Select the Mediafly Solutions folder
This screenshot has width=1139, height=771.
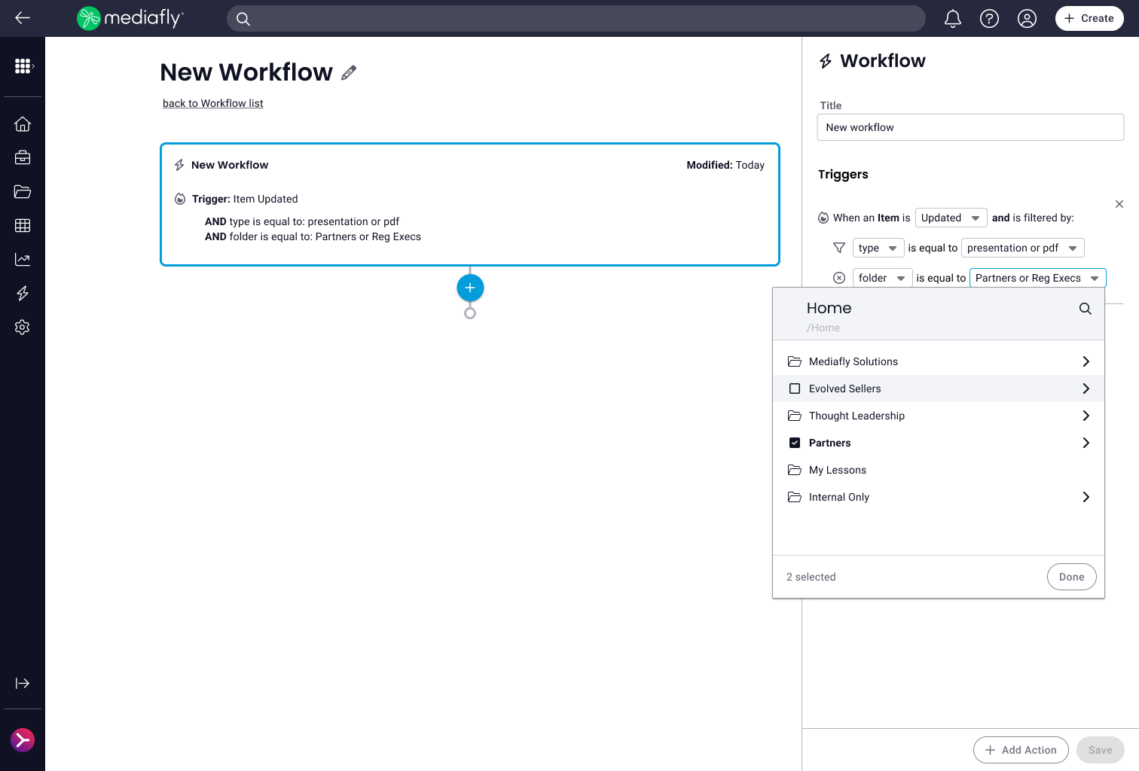coord(853,361)
